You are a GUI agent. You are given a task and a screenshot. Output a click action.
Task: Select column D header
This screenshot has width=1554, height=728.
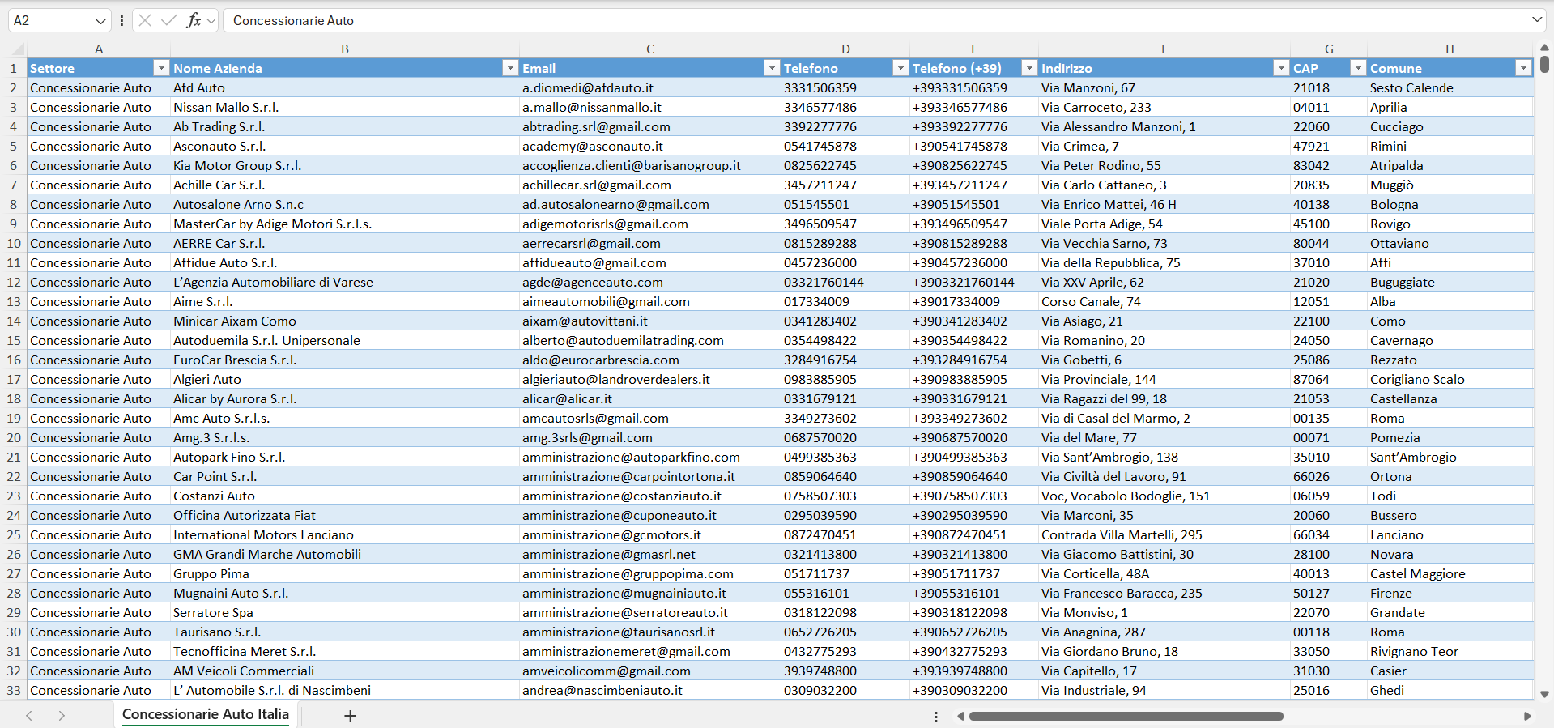point(845,49)
